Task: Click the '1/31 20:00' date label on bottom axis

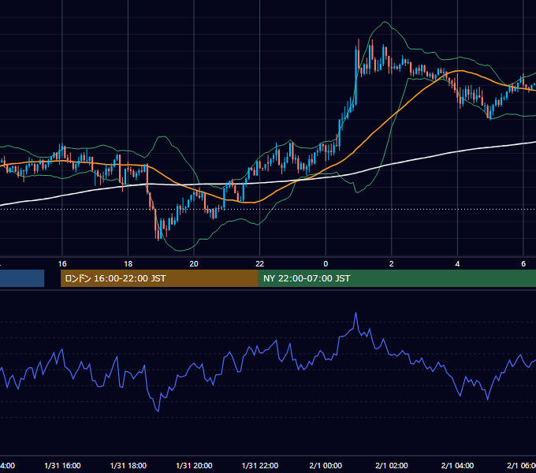Action: [194, 465]
